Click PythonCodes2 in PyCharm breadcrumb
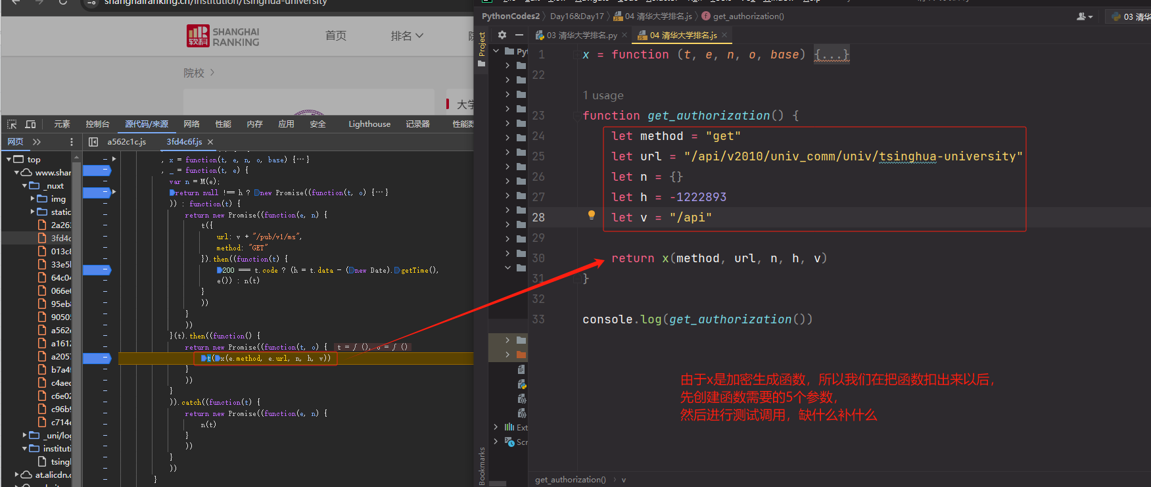This screenshot has height=487, width=1151. click(511, 16)
